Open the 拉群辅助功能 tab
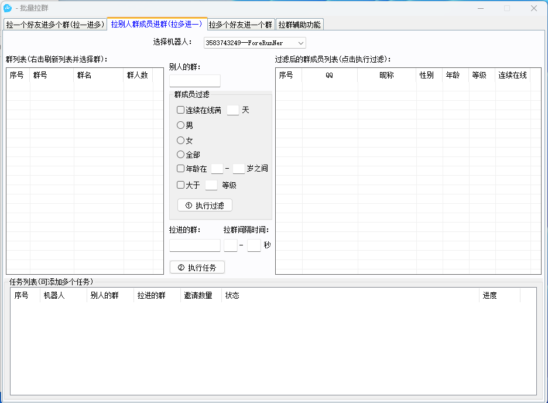This screenshot has height=403, width=548. click(299, 25)
